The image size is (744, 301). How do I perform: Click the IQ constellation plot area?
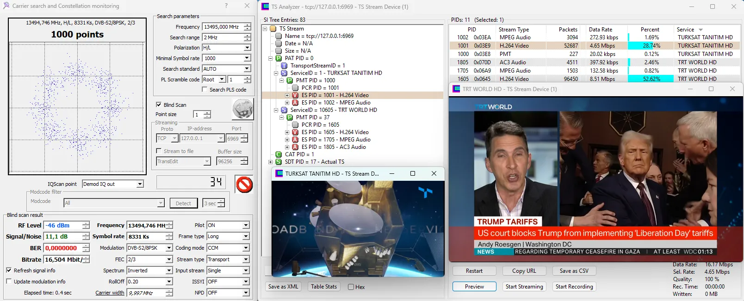coord(77,108)
